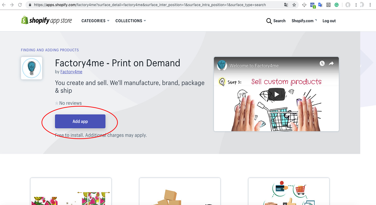Image resolution: width=376 pixels, height=205 pixels.
Task: Click the translate page icon in address bar
Action: (286, 5)
